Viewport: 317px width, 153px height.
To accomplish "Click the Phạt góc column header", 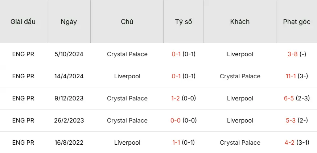I will pos(297,22).
